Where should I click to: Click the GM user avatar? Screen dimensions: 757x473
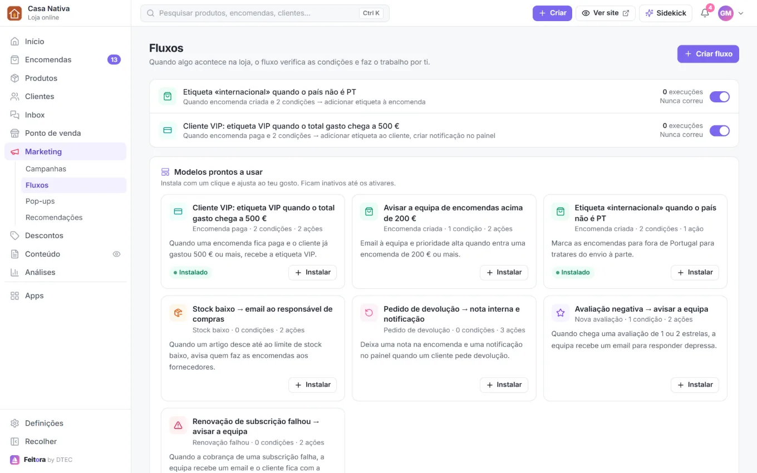pos(726,13)
